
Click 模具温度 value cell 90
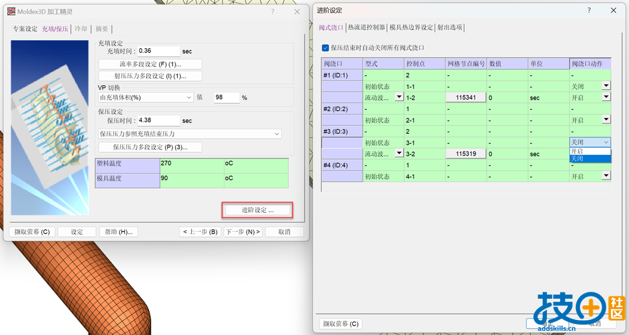[192, 181]
